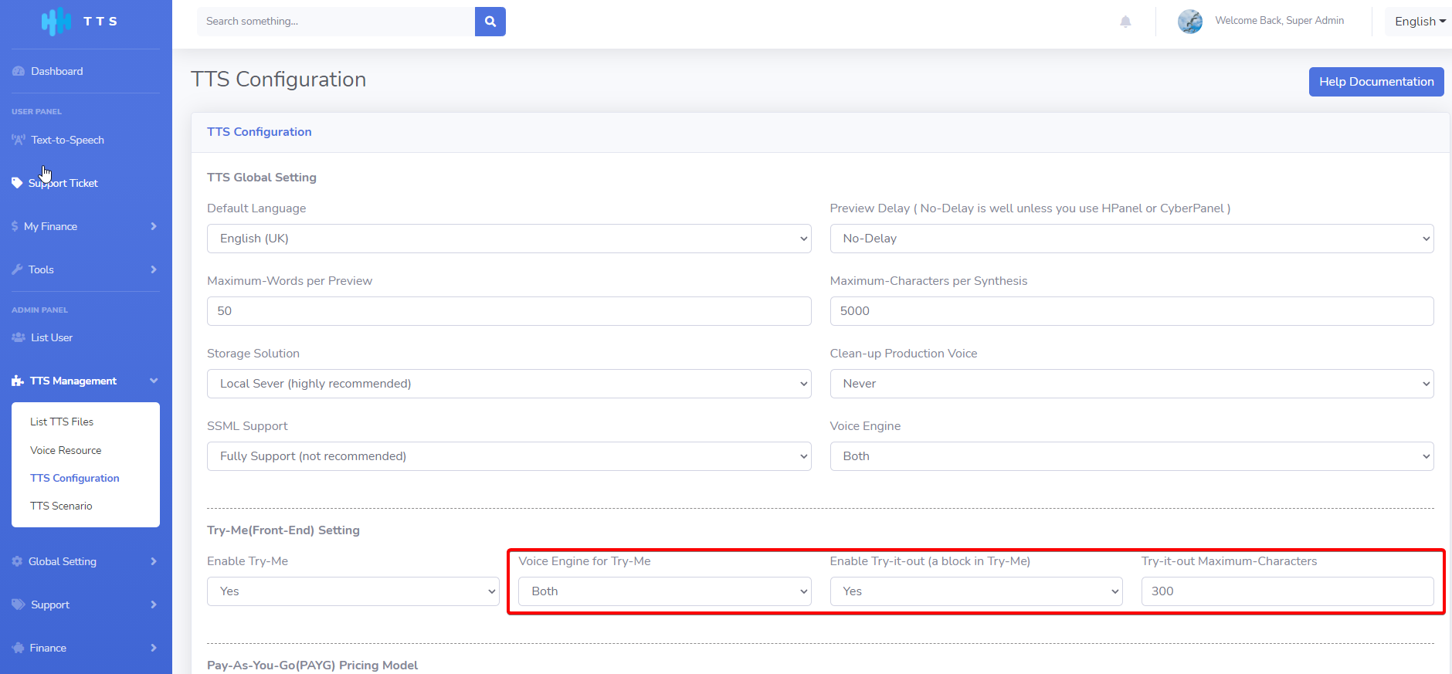This screenshot has width=1452, height=674.
Task: Focus the Search something field
Action: coord(336,22)
